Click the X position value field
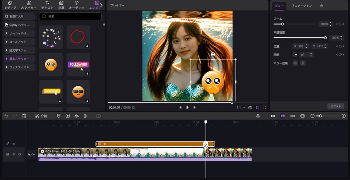This screenshot has height=180, width=350. point(301,46)
